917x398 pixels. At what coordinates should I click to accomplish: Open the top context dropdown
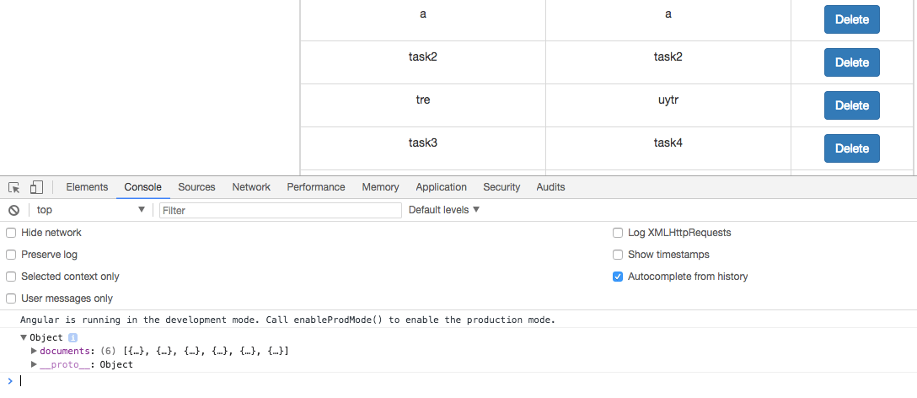tap(91, 209)
